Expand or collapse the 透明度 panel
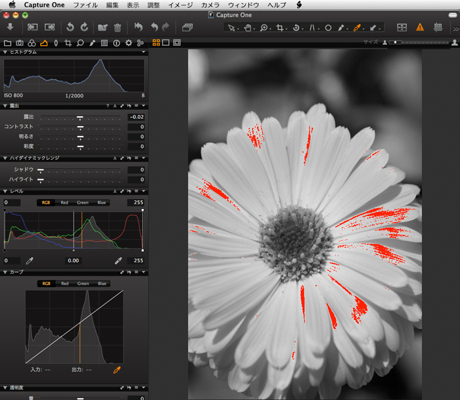The width and height of the screenshot is (460, 400). coord(5,388)
